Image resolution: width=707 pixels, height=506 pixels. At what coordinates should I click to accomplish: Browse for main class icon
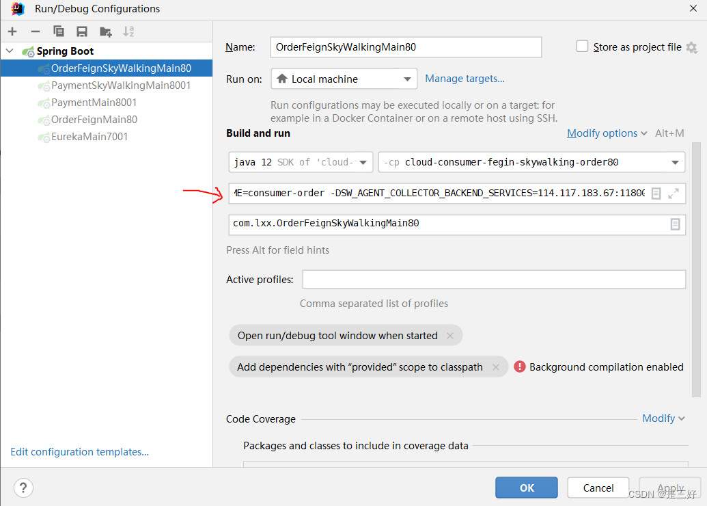675,224
